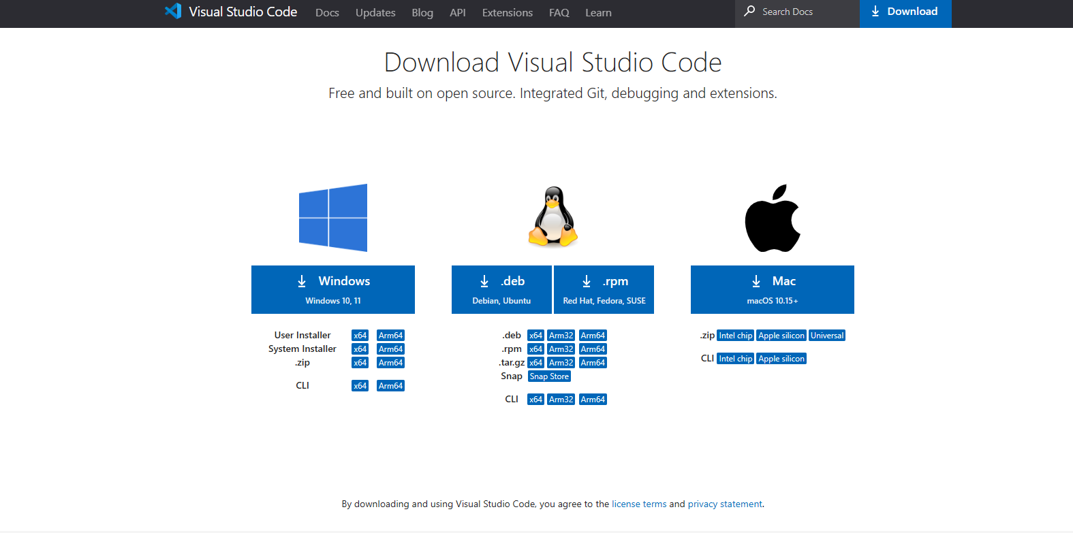
Task: Open the API nav link
Action: pos(458,12)
